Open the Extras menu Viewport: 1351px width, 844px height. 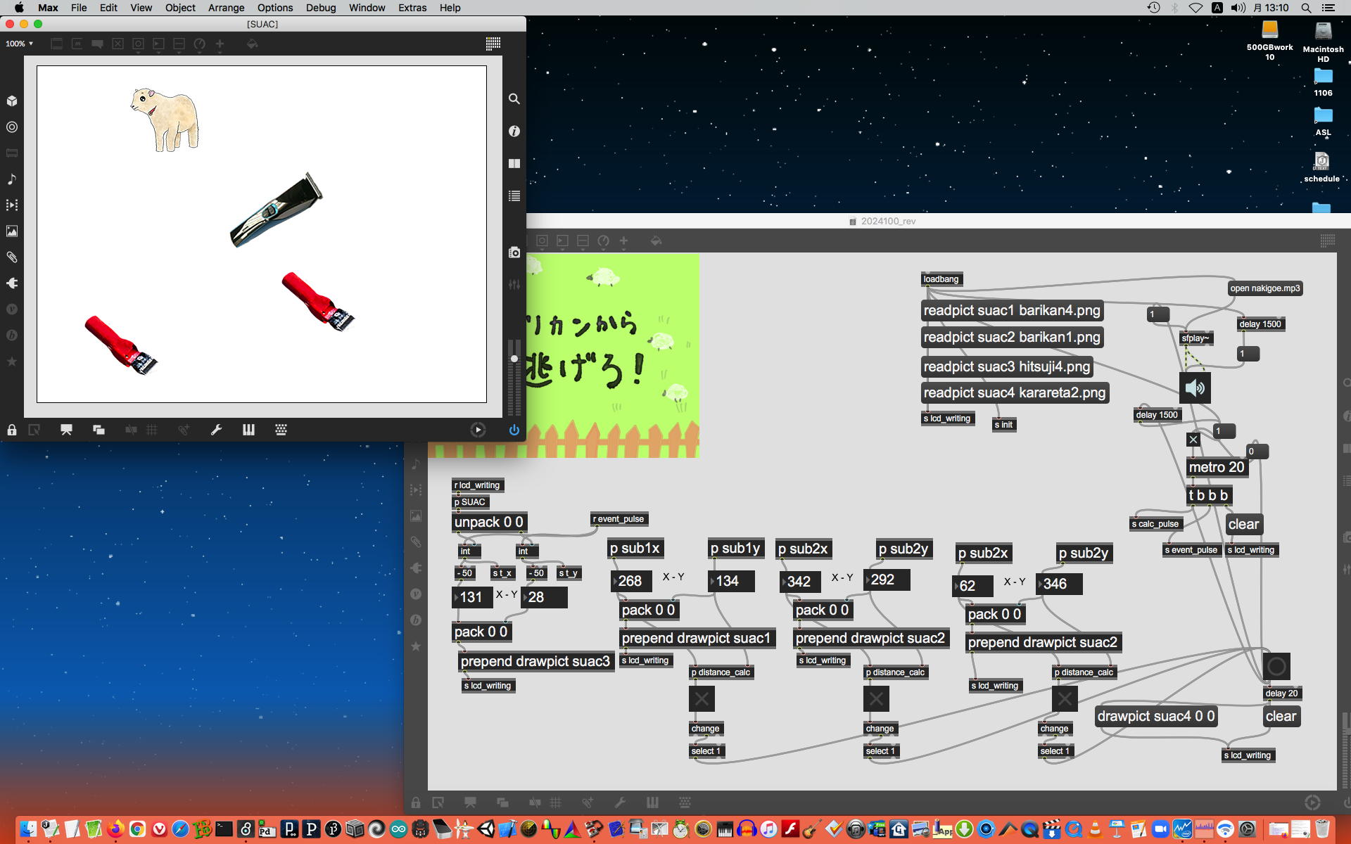tap(412, 8)
